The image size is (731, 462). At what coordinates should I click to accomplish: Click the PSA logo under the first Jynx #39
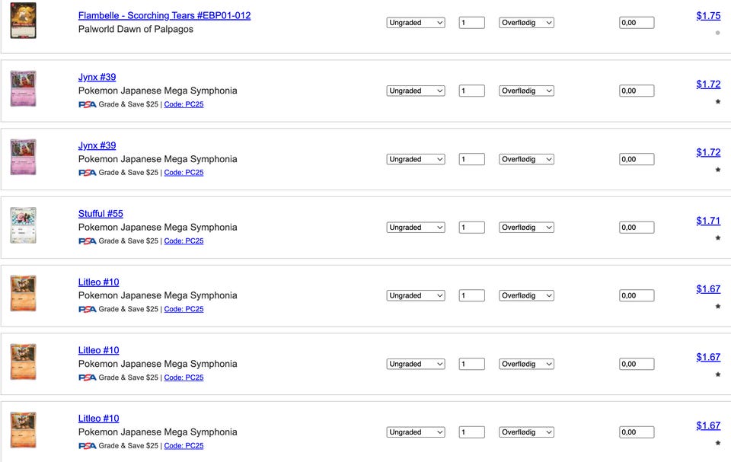click(87, 104)
